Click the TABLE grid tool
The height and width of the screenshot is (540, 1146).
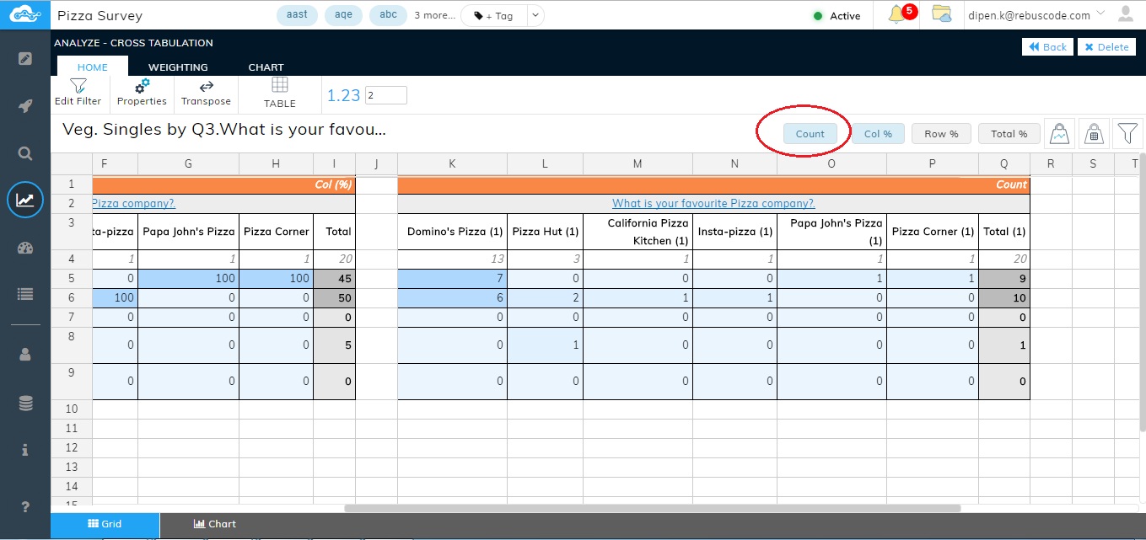(280, 93)
